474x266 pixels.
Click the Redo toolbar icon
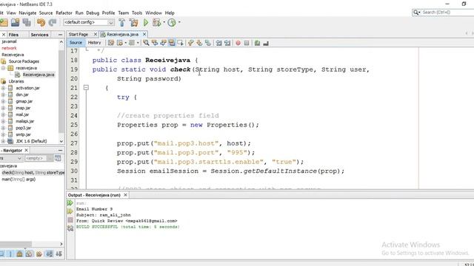[x=53, y=22]
